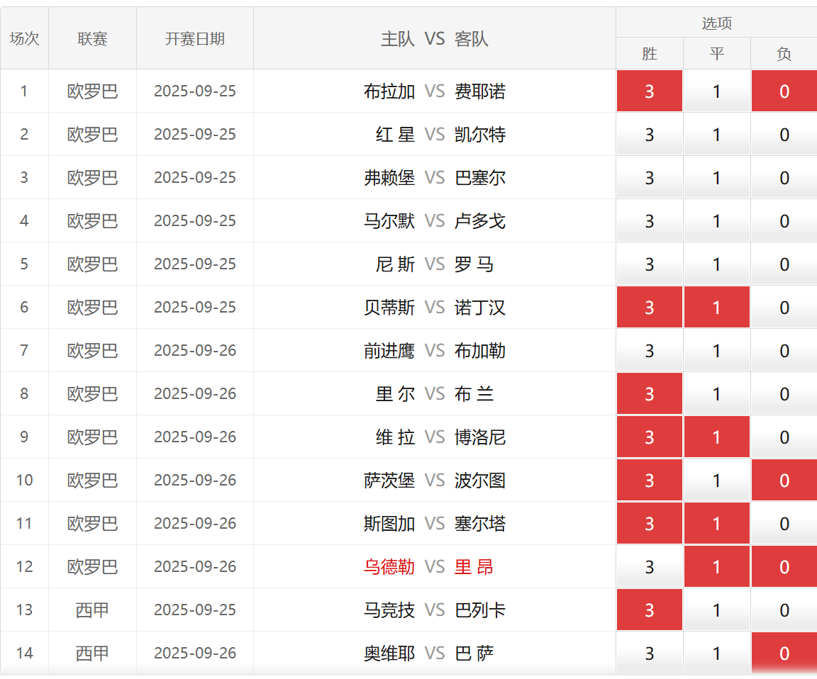Select win (3) for 乌德勒 VS 里昂
Image resolution: width=817 pixels, height=679 pixels.
pyautogui.click(x=649, y=567)
